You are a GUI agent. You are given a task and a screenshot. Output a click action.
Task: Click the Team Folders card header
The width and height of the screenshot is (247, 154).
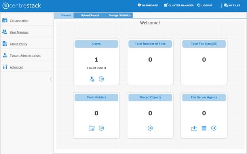click(x=97, y=97)
